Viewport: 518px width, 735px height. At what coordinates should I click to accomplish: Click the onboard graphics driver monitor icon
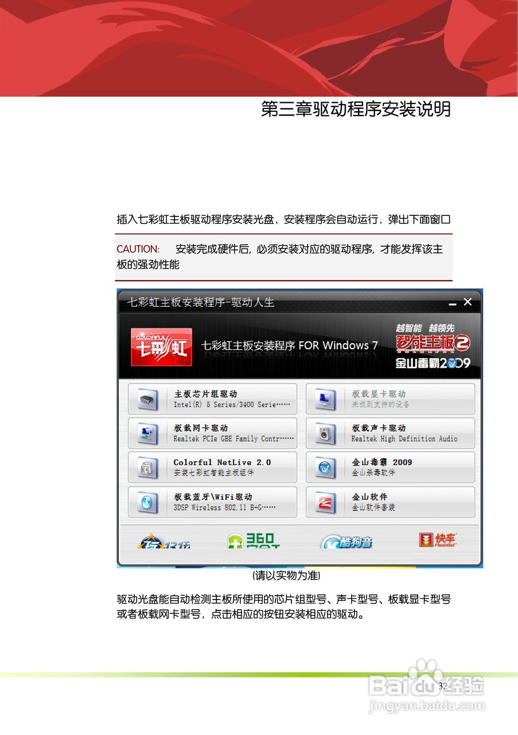tap(325, 399)
